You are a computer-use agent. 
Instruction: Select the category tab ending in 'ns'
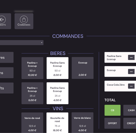point(7,73)
